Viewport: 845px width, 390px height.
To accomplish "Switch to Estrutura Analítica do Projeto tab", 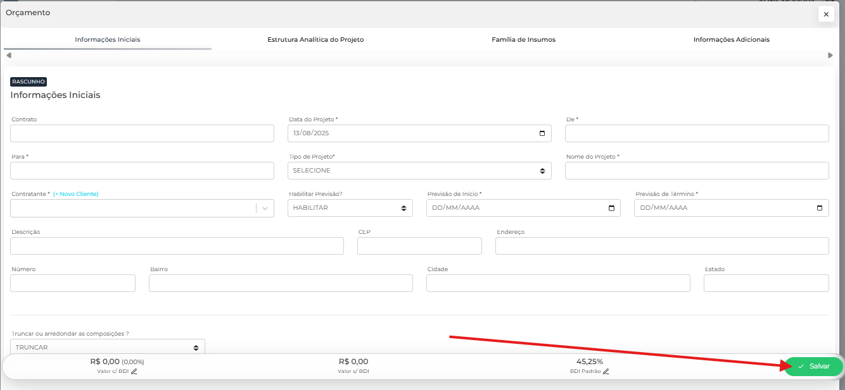I will (315, 40).
